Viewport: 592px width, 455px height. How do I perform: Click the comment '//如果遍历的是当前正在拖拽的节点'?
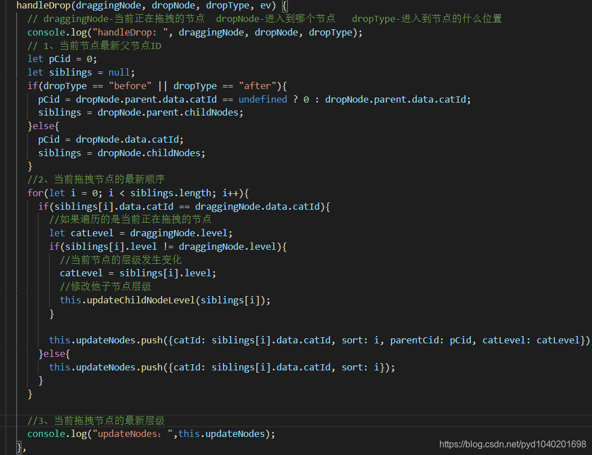pyautogui.click(x=130, y=219)
